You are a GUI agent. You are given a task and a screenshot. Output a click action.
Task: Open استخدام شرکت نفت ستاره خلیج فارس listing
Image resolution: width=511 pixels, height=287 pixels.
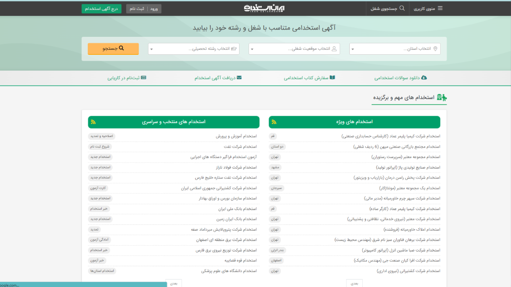point(226,178)
